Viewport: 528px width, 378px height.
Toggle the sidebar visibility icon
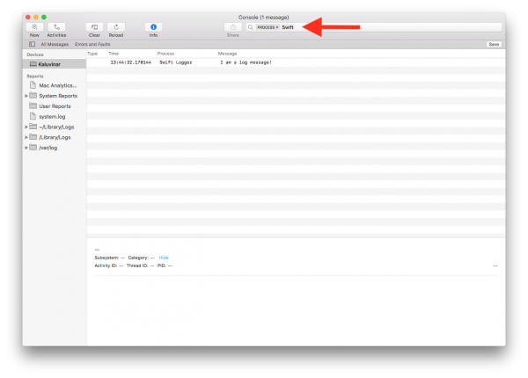(33, 44)
